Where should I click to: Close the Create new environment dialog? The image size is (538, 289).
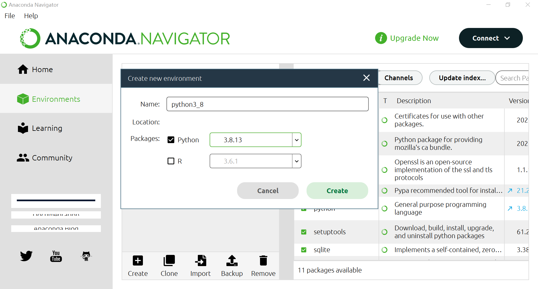point(367,78)
